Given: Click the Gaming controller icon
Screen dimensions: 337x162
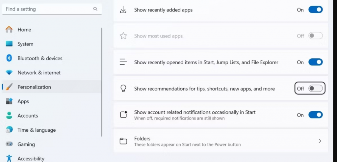Looking at the screenshot, I should point(9,144).
